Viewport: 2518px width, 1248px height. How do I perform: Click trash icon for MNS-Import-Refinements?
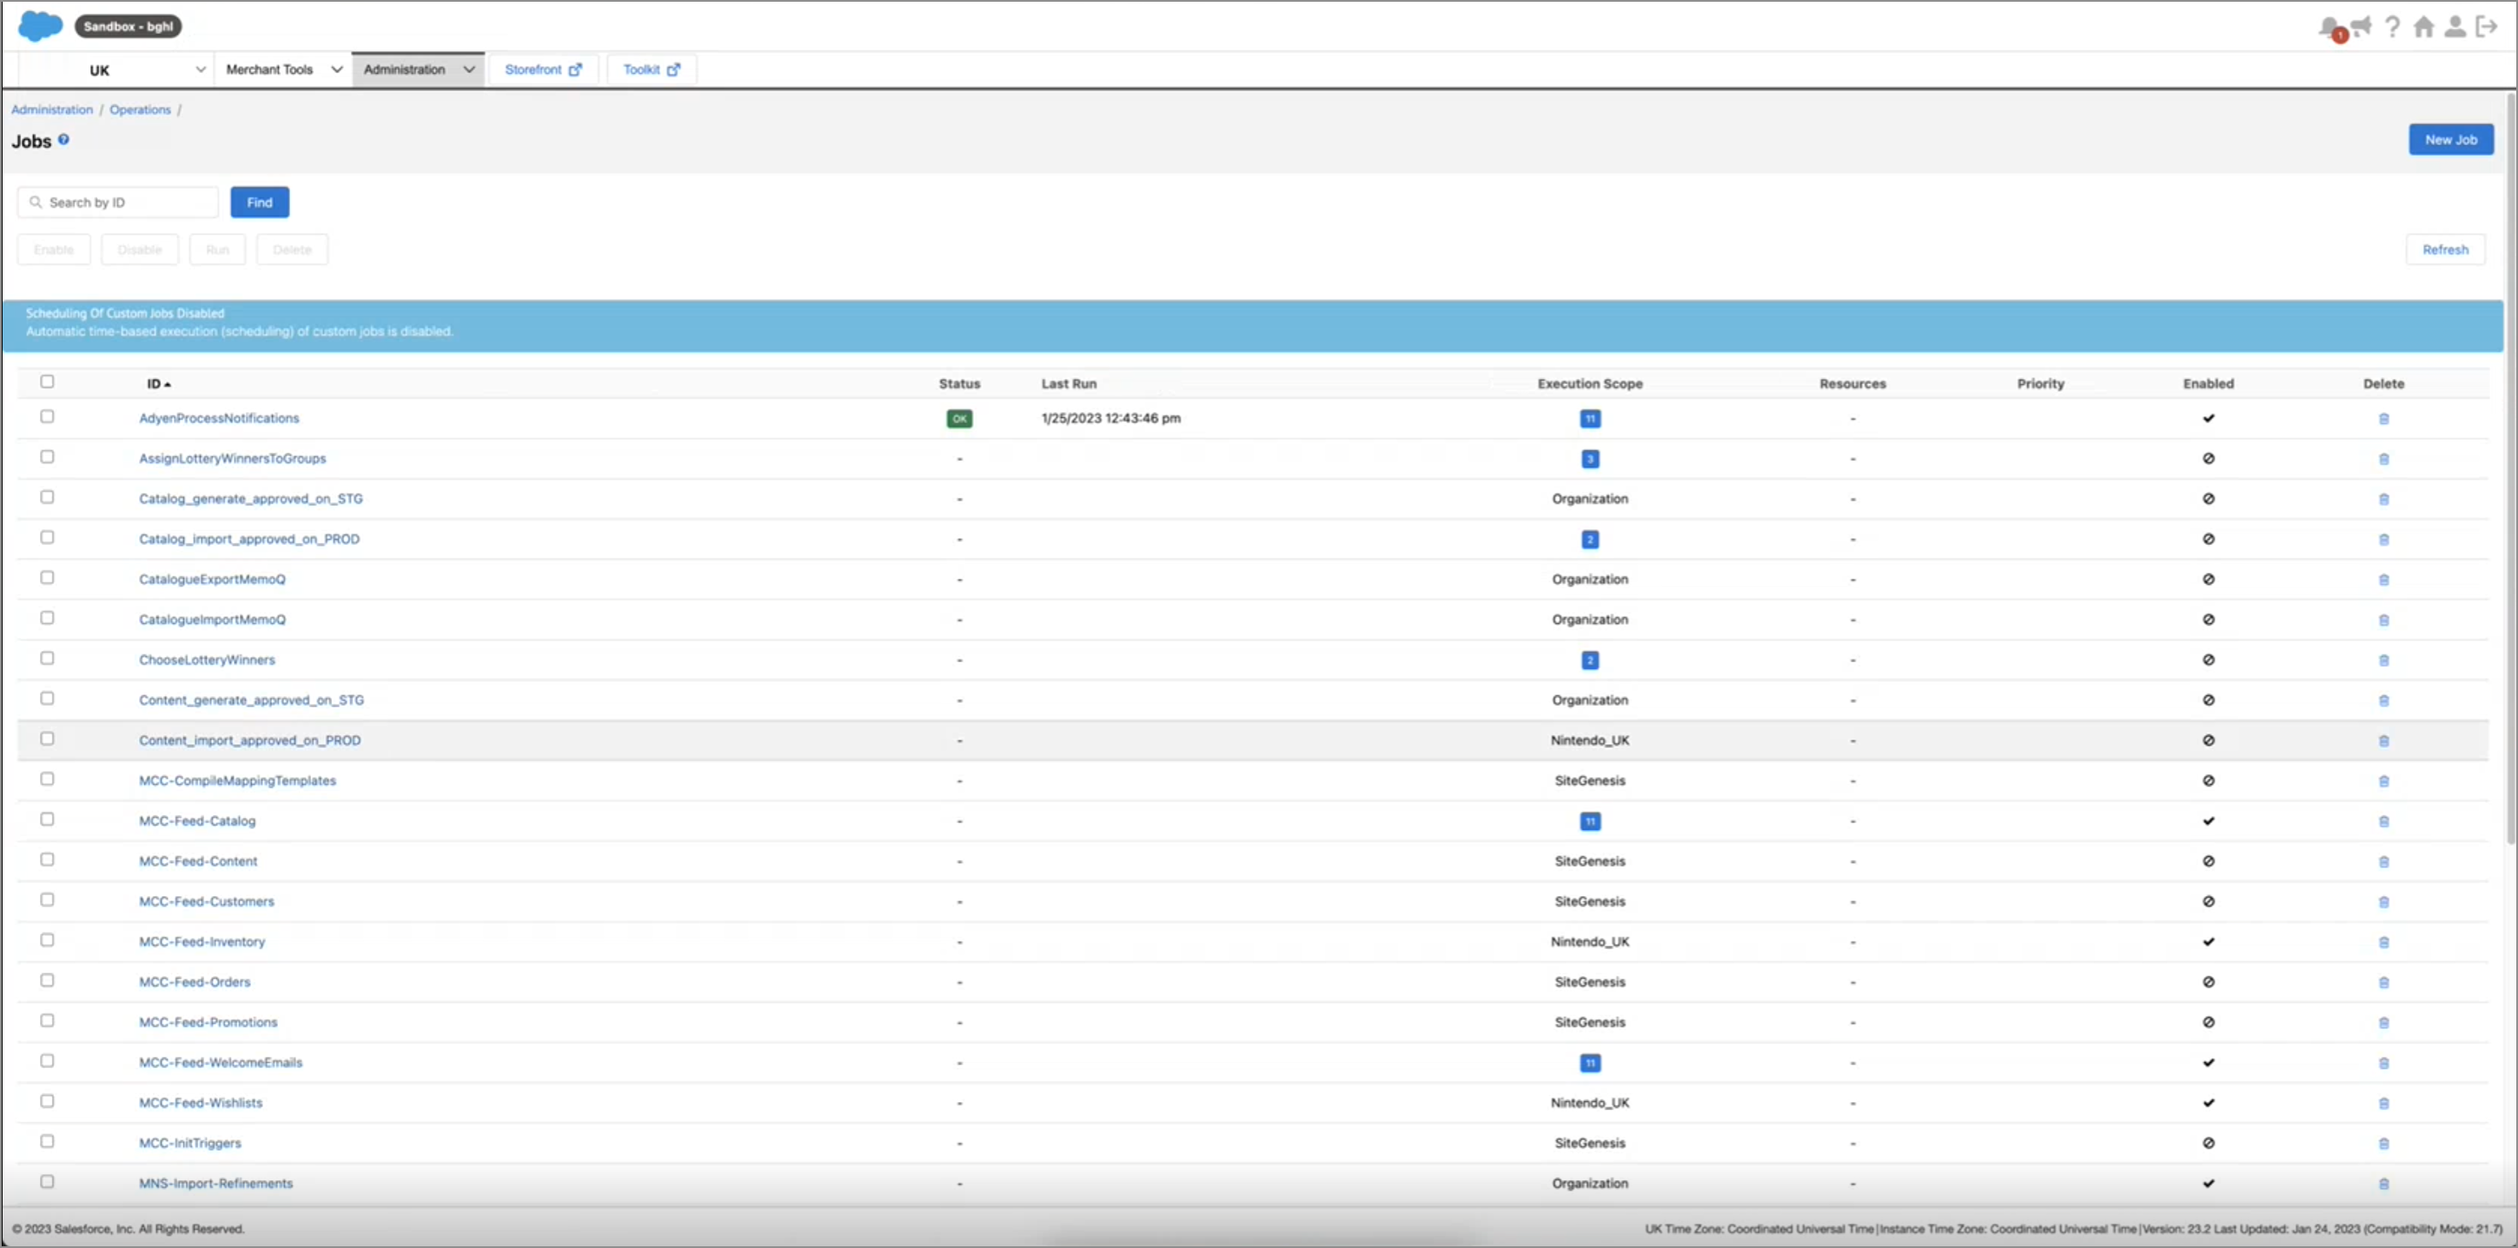[x=2384, y=1184]
